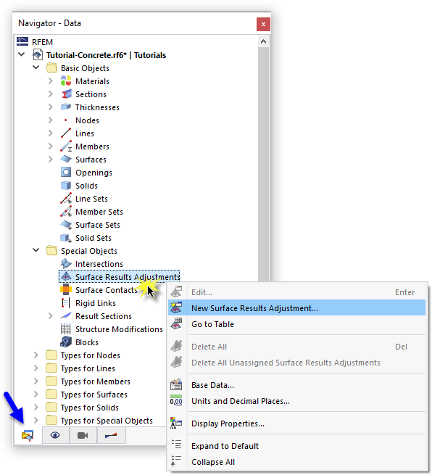432x475 pixels.
Task: Expand the Members tree entry
Action: point(50,146)
